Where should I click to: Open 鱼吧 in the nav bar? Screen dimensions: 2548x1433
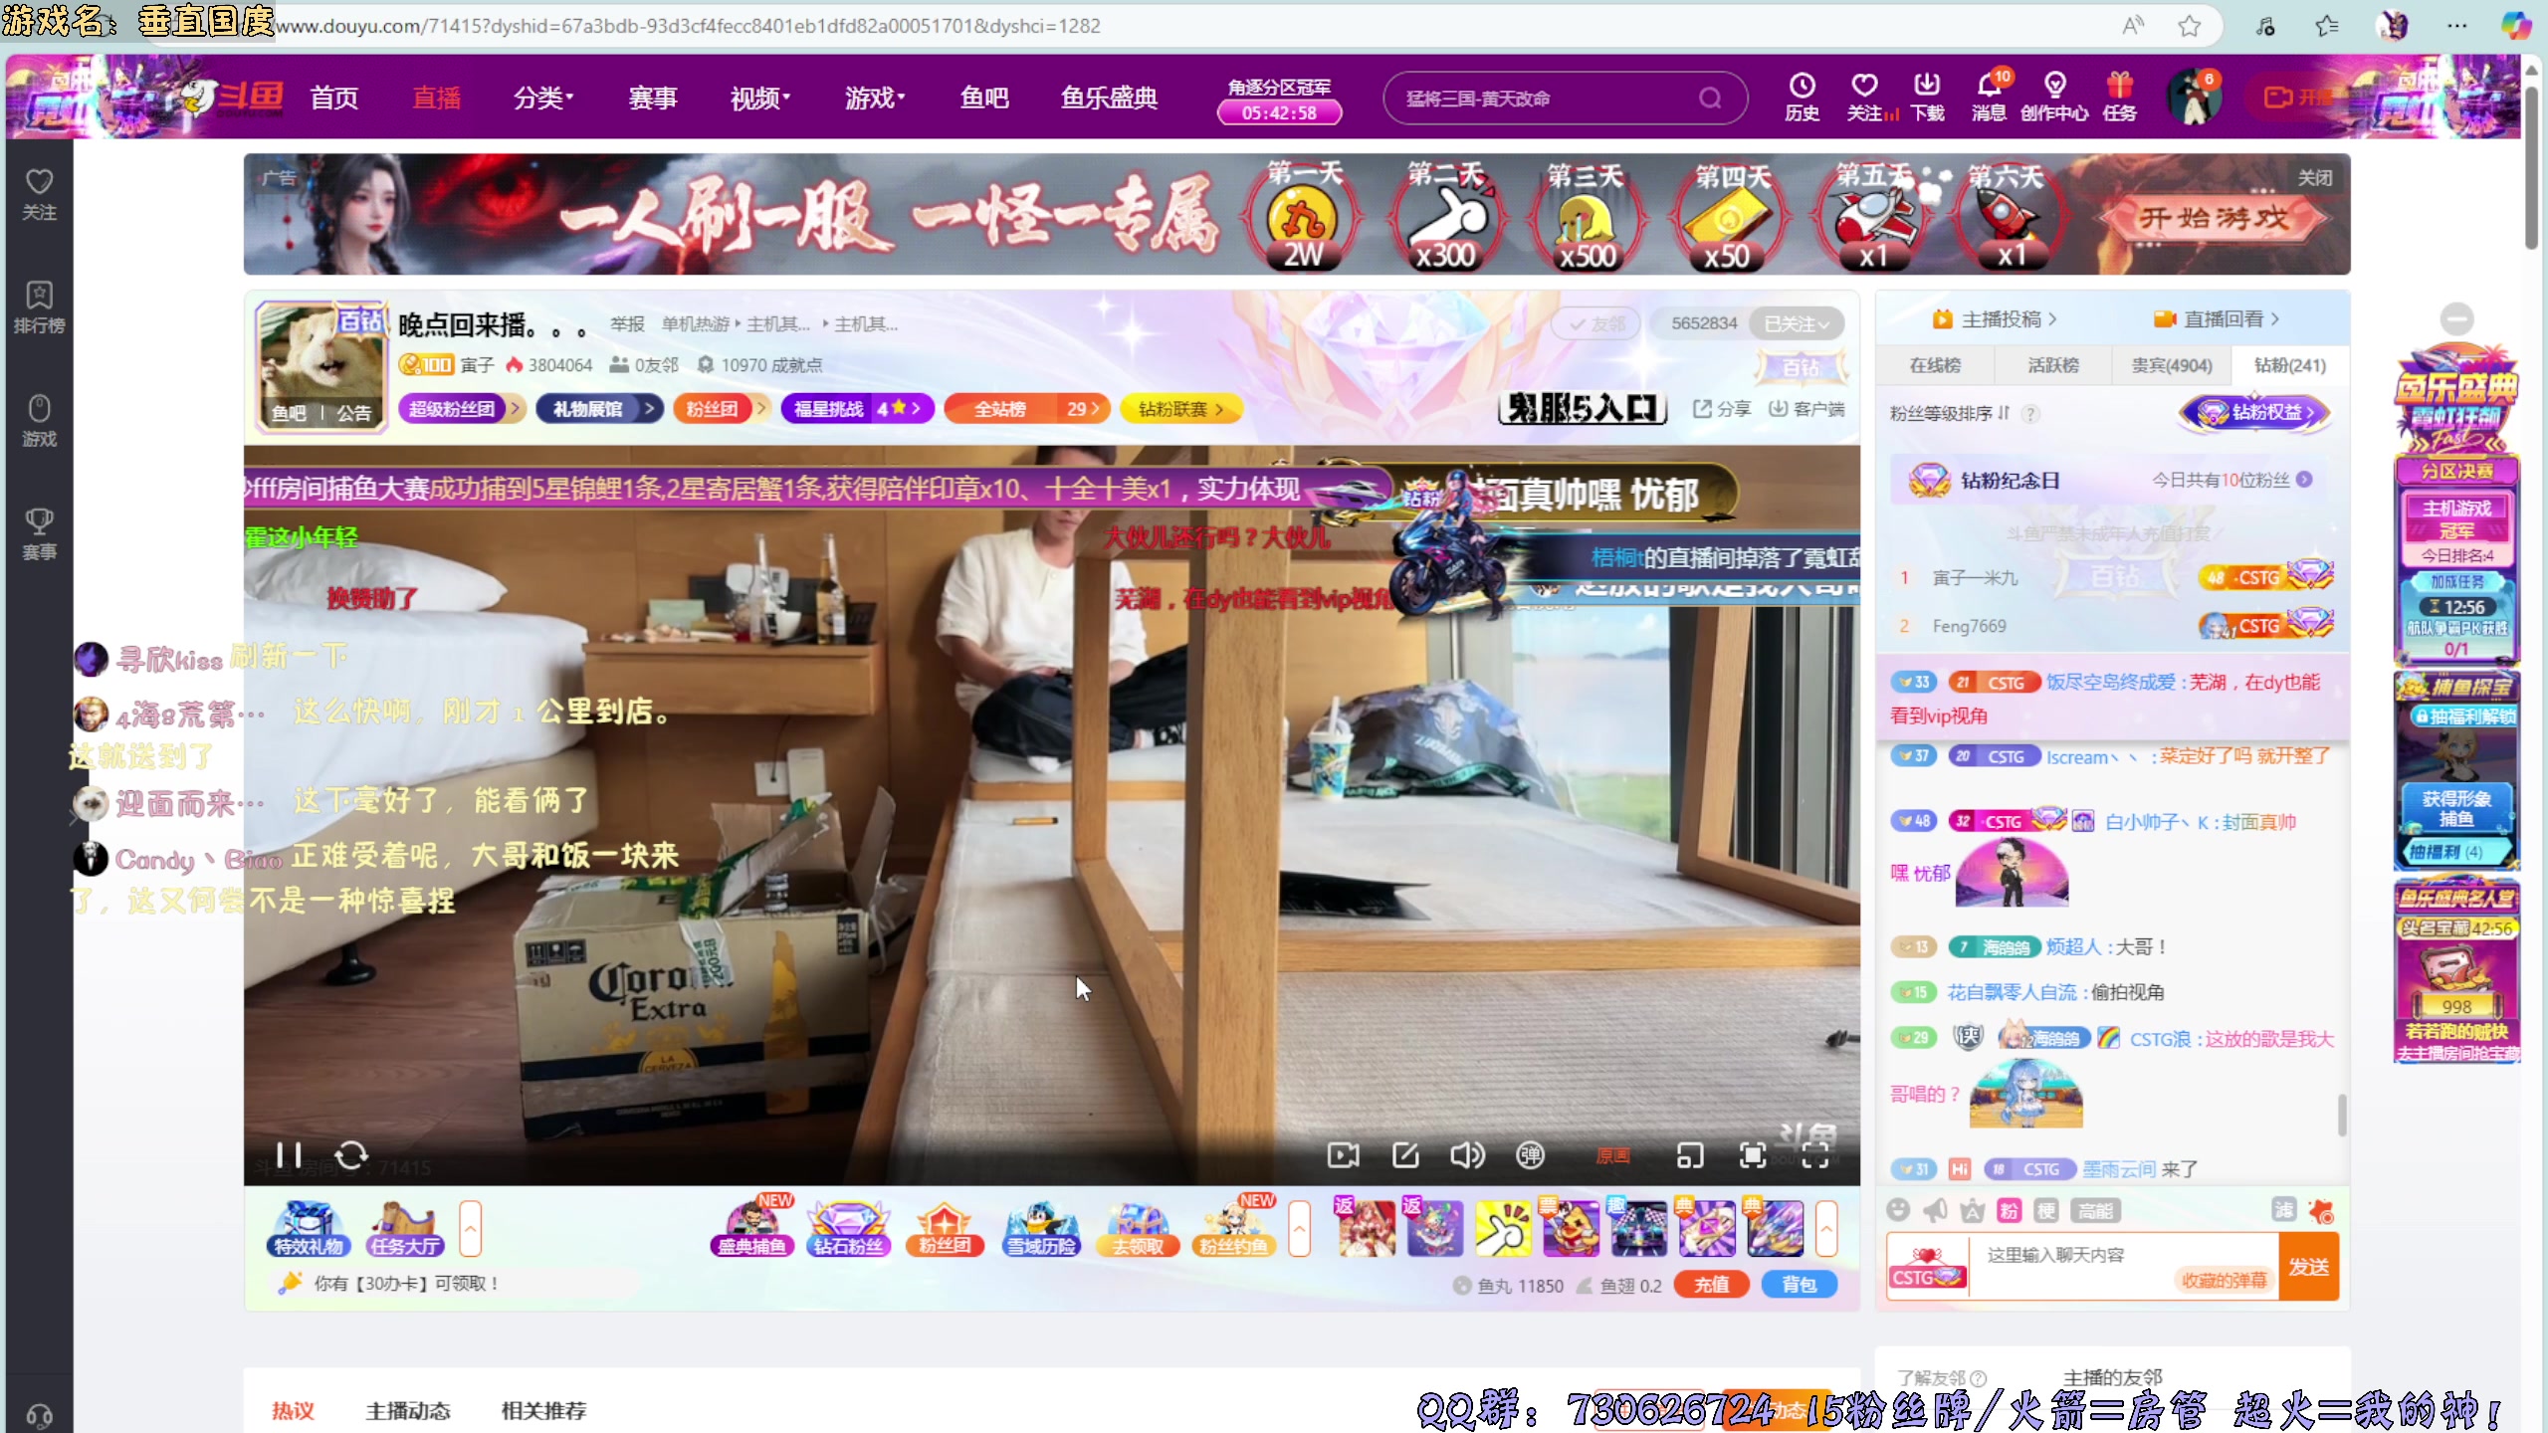click(x=984, y=98)
